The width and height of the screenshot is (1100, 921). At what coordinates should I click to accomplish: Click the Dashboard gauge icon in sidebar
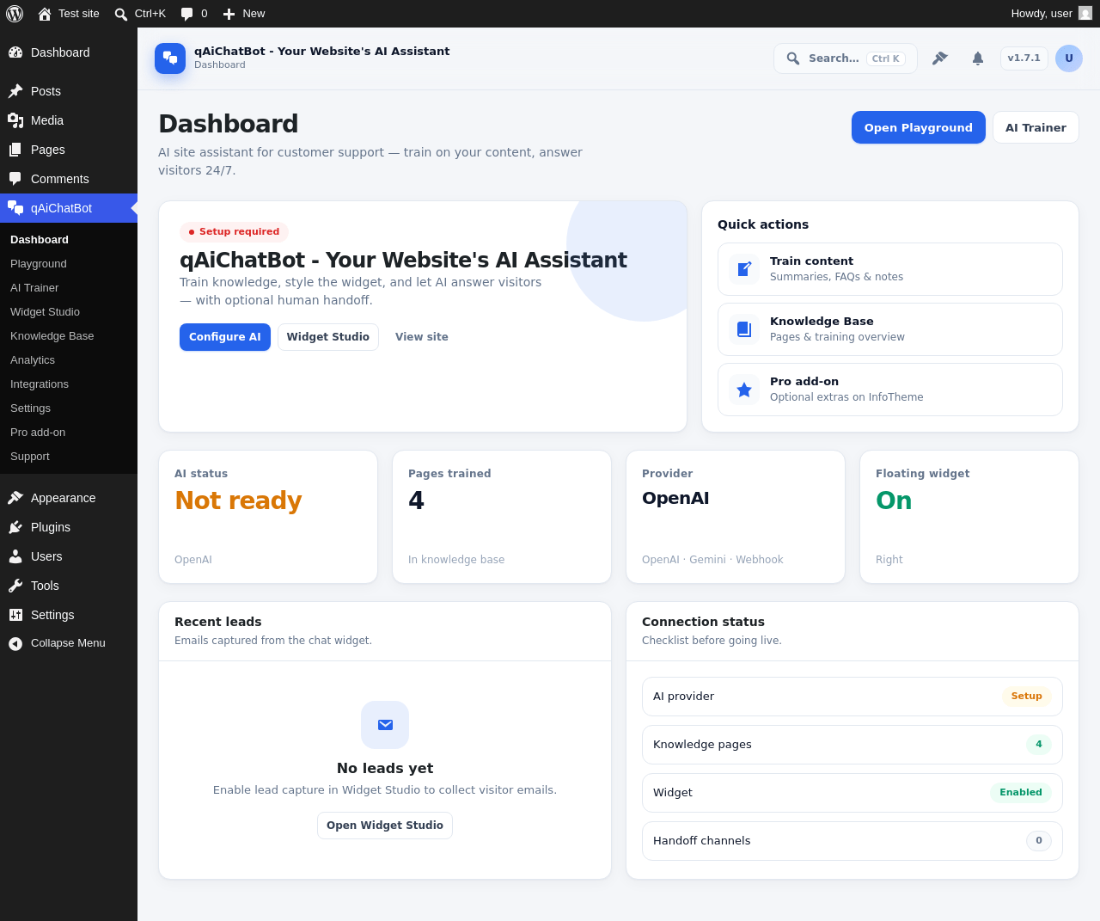(x=15, y=52)
